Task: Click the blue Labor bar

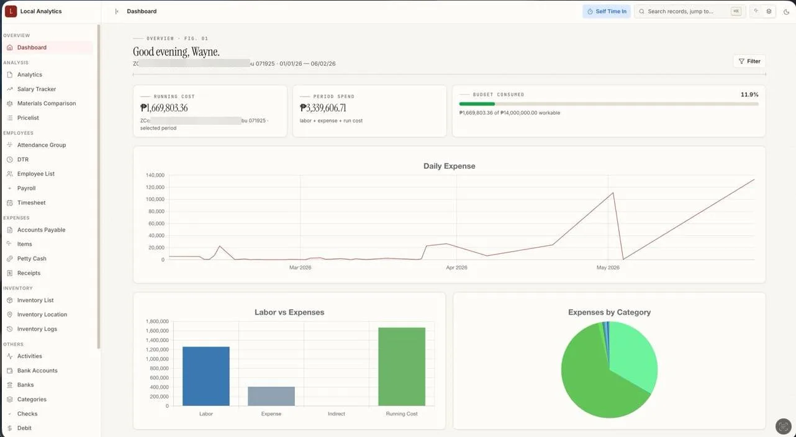Action: pos(206,376)
